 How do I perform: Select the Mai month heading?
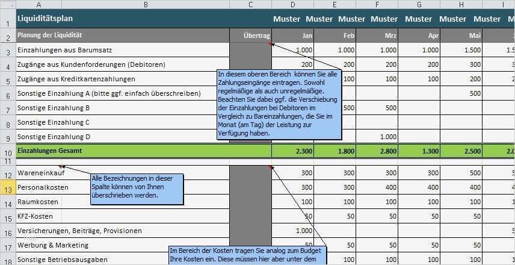pos(461,35)
